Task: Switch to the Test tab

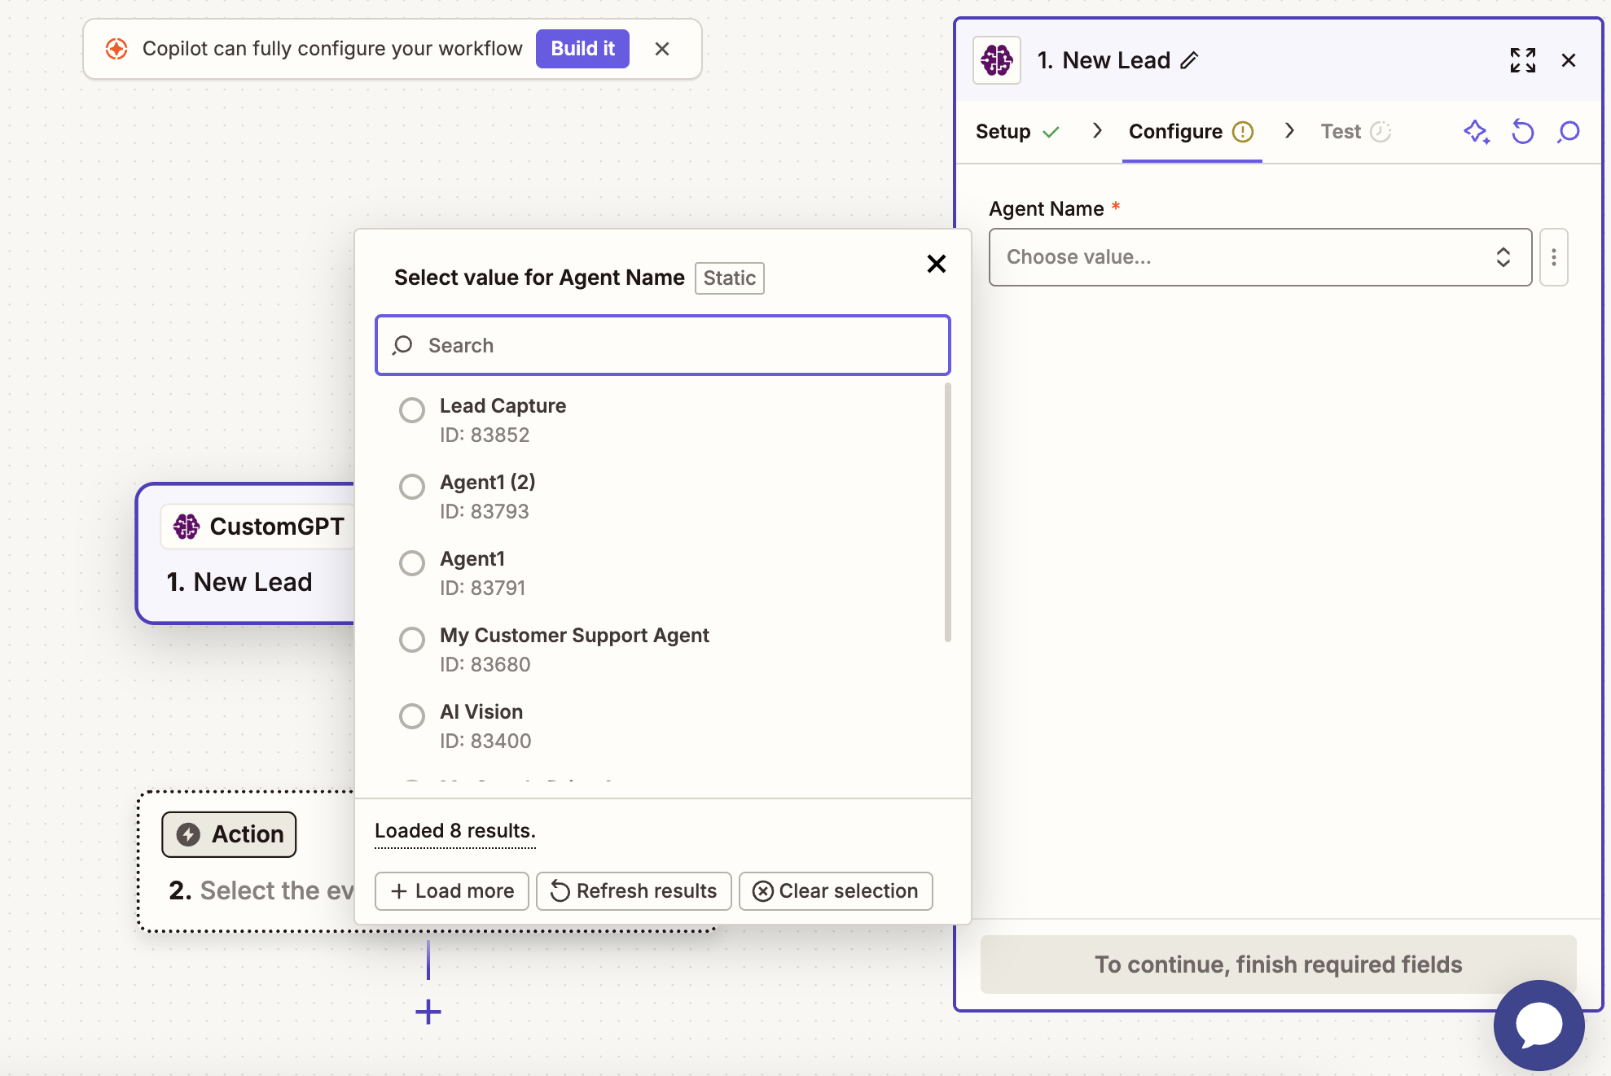Action: click(x=1341, y=132)
